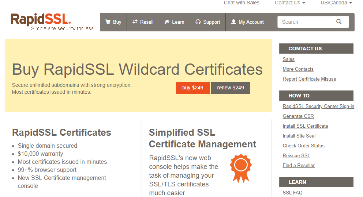Open the Learn menu label
Screen dimensions: 363x197
[x=178, y=22]
